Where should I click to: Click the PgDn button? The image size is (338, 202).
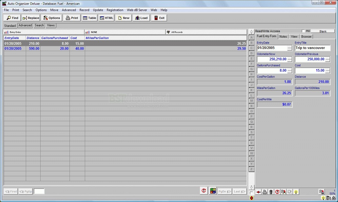point(225,191)
